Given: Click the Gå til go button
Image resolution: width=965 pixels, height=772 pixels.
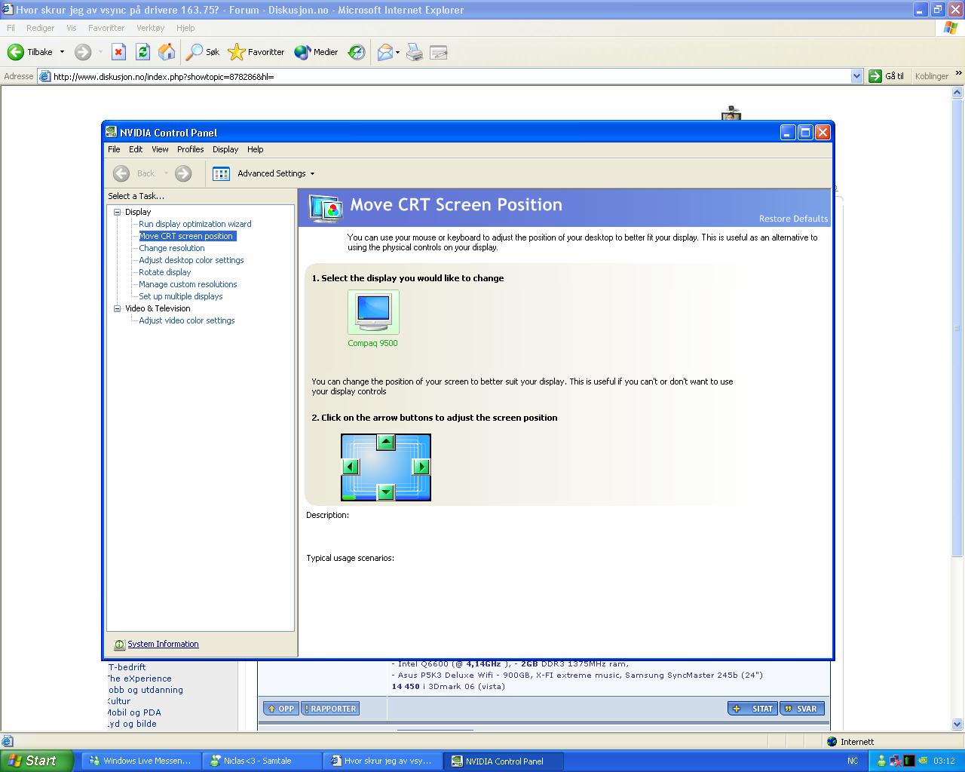Looking at the screenshot, I should pyautogui.click(x=887, y=76).
